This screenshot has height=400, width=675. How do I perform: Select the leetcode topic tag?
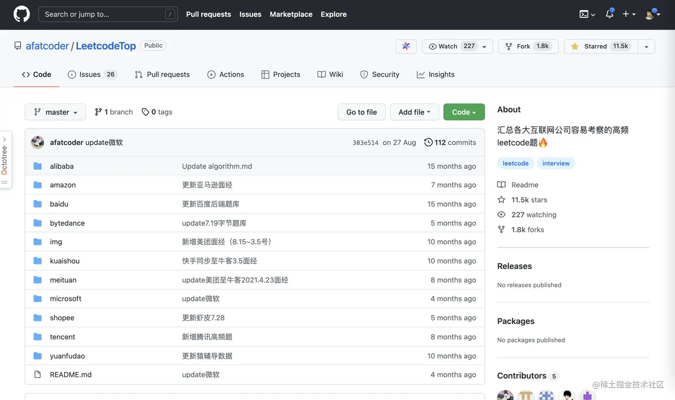click(516, 163)
